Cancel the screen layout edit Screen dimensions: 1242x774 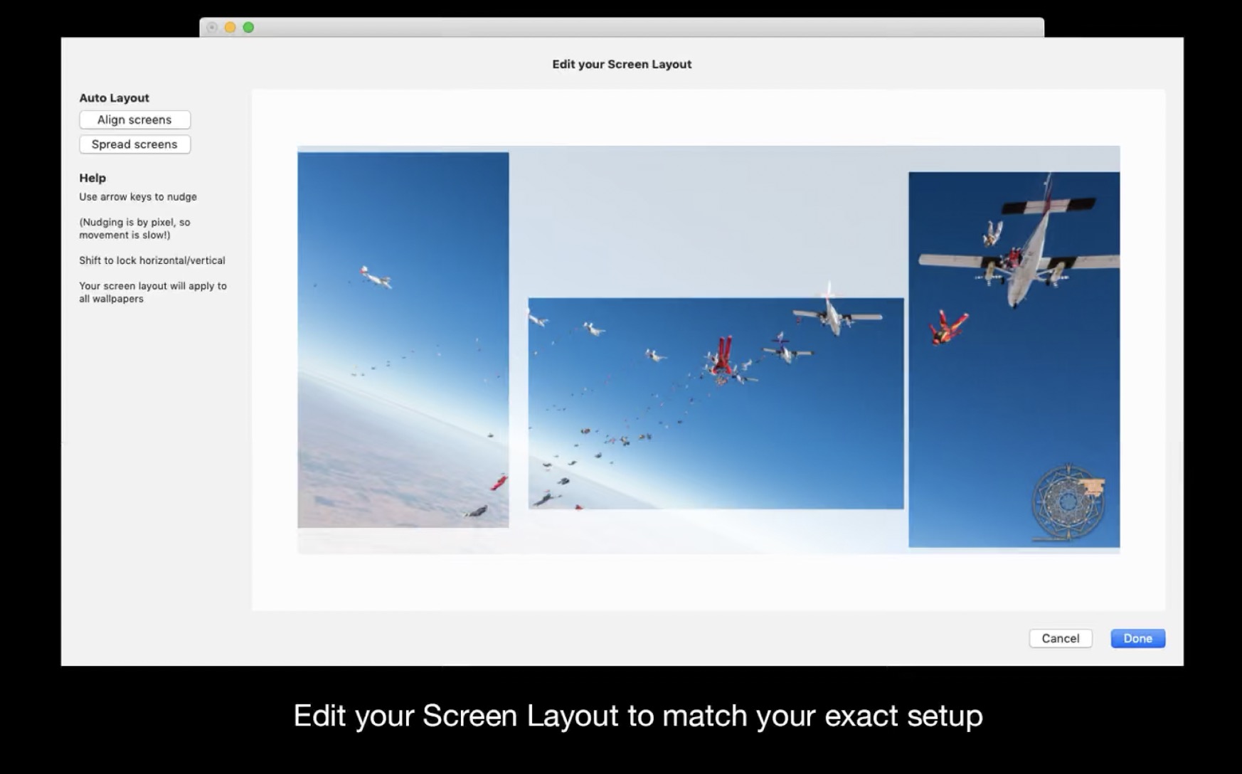[x=1060, y=638]
